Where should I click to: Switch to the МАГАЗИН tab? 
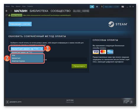click(21, 11)
